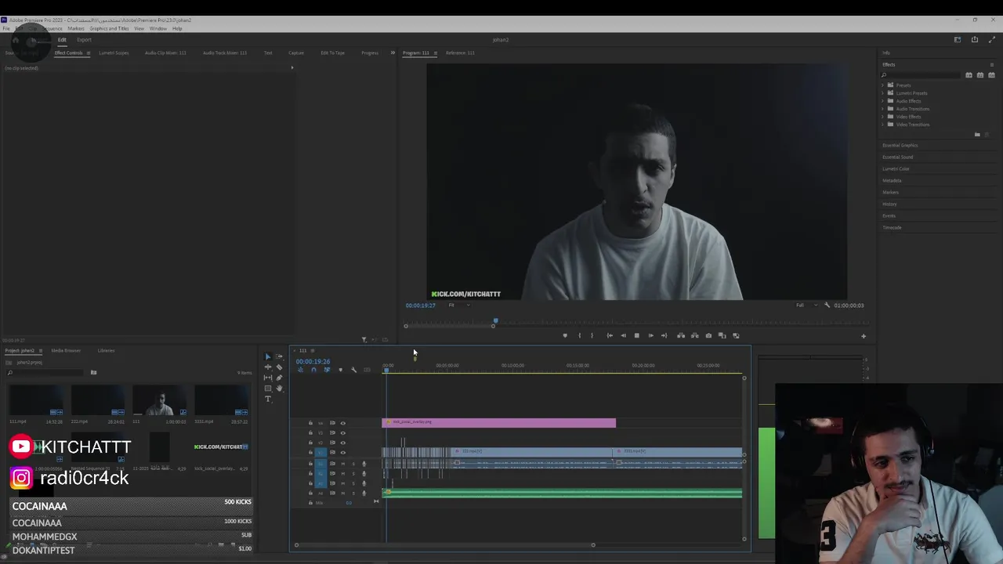
Task: Click Mark In in Program monitor
Action: click(x=579, y=335)
